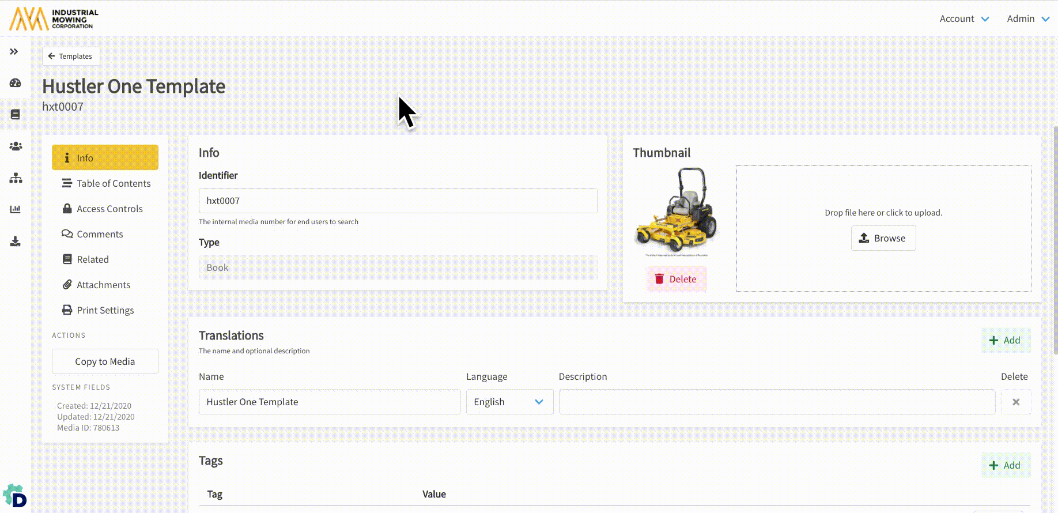This screenshot has width=1058, height=513.
Task: Open the downloads icon in sidebar
Action: click(x=16, y=241)
